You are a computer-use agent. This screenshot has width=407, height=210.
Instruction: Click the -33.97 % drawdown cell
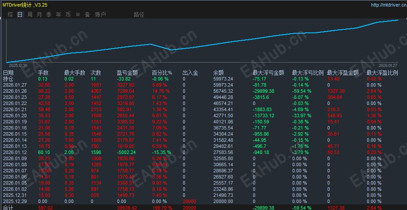point(301,115)
